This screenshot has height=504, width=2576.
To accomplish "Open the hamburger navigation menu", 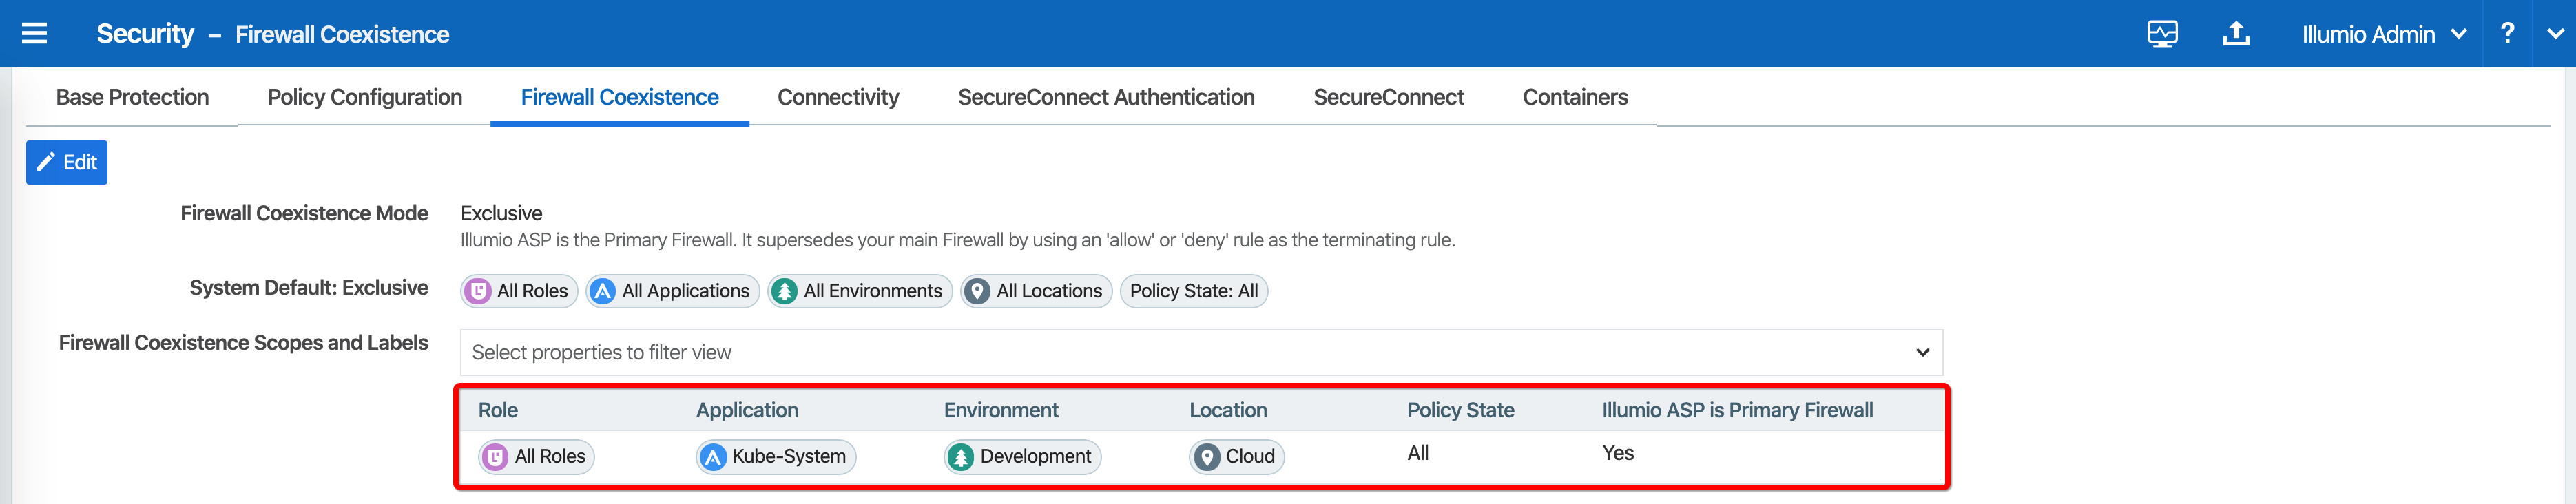I will pyautogui.click(x=35, y=34).
